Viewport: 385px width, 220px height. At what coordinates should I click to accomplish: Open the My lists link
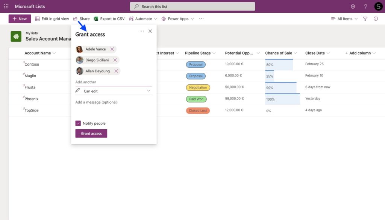coord(32,33)
